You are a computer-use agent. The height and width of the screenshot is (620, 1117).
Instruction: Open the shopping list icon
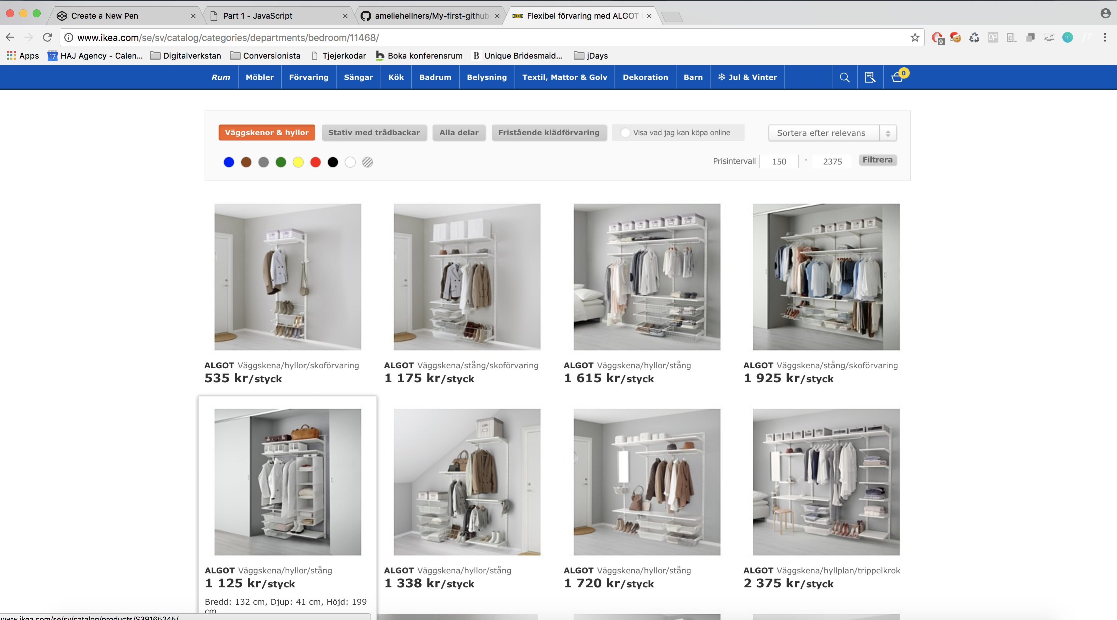pos(870,78)
